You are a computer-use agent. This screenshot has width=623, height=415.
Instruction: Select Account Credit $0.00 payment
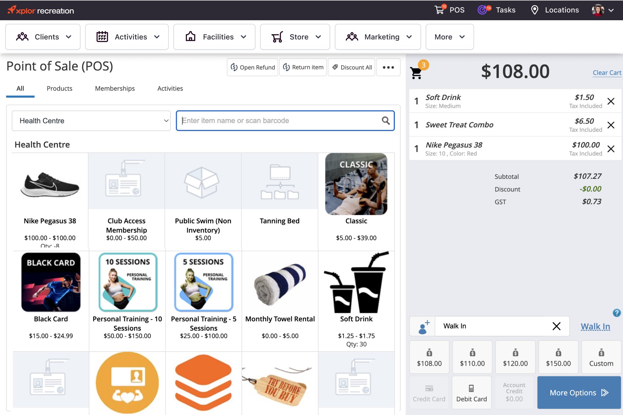tap(514, 393)
